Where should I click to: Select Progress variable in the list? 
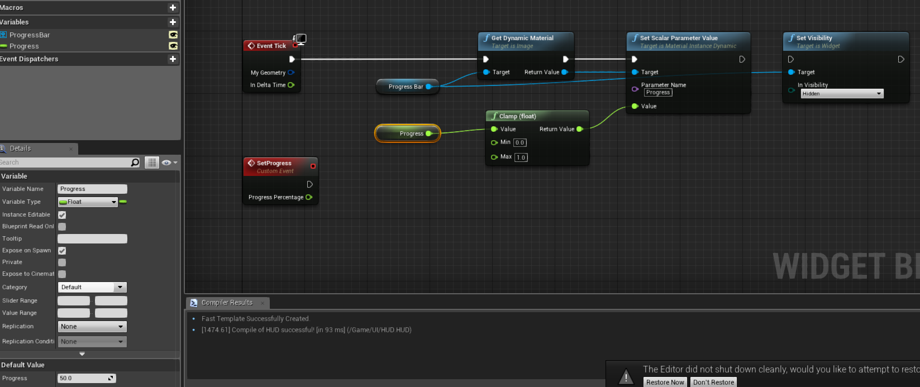(24, 46)
